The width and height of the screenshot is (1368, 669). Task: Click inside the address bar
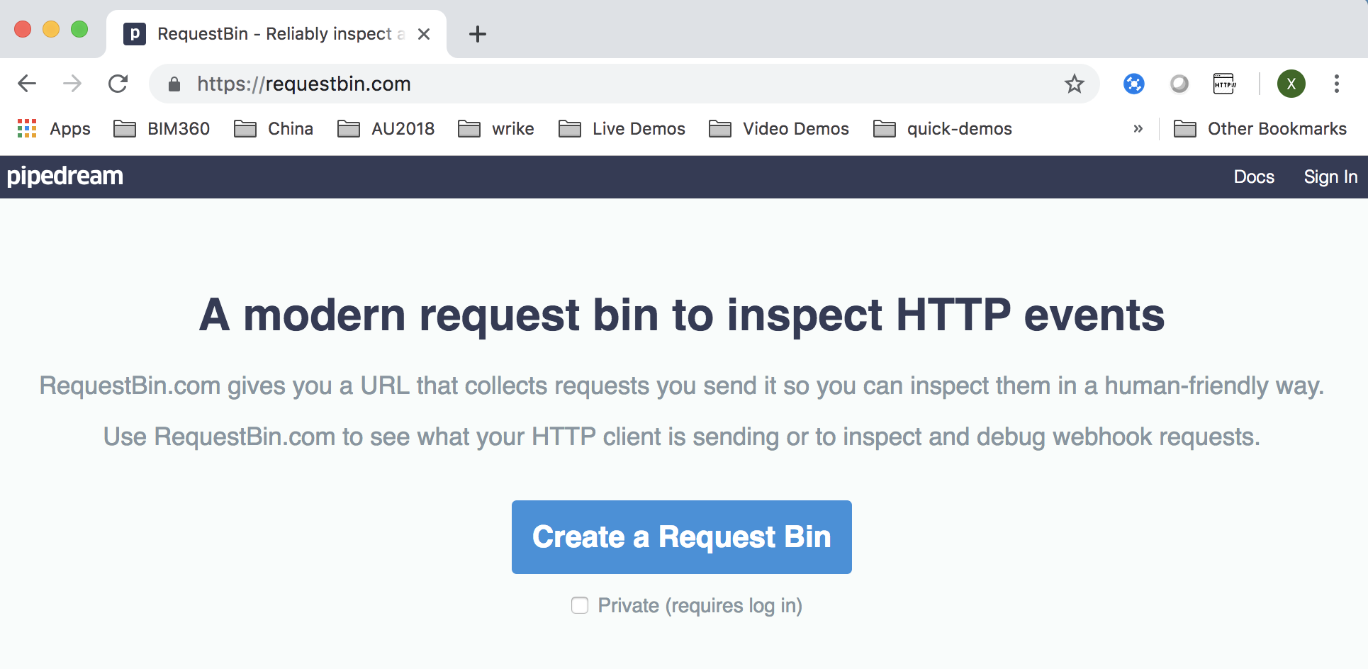point(496,84)
